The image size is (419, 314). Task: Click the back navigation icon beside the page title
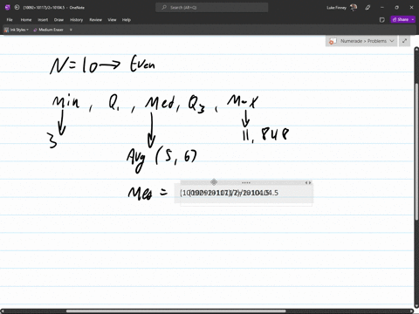tap(17, 8)
